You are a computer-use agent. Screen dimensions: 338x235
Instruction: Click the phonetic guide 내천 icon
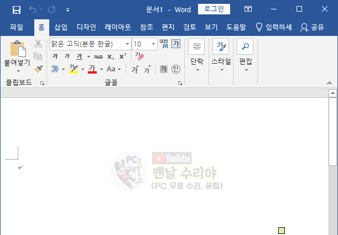164,44
